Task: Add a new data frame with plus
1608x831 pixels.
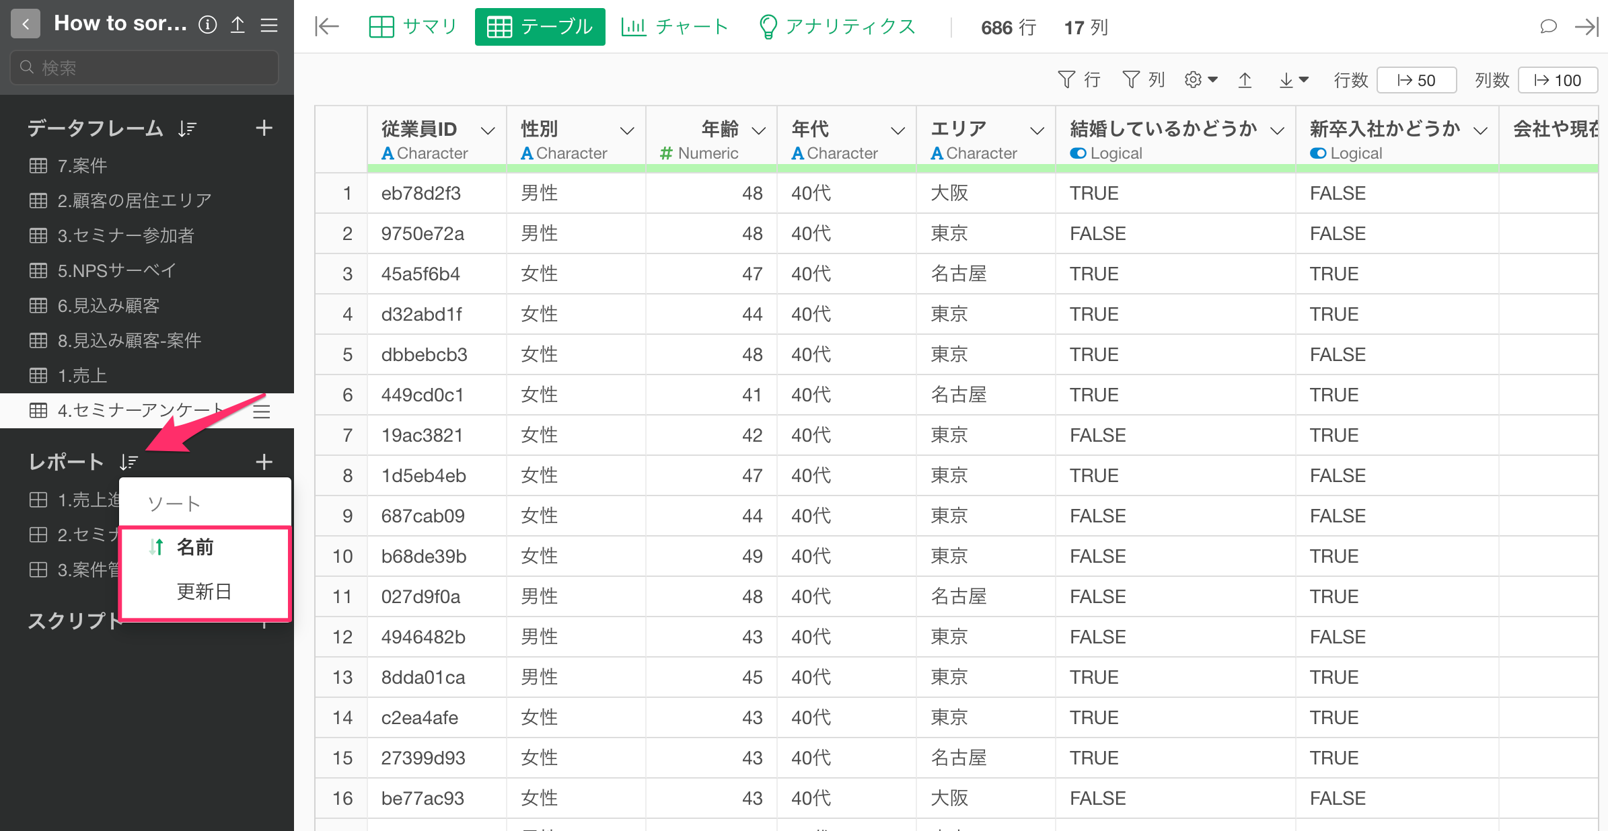Action: click(264, 128)
